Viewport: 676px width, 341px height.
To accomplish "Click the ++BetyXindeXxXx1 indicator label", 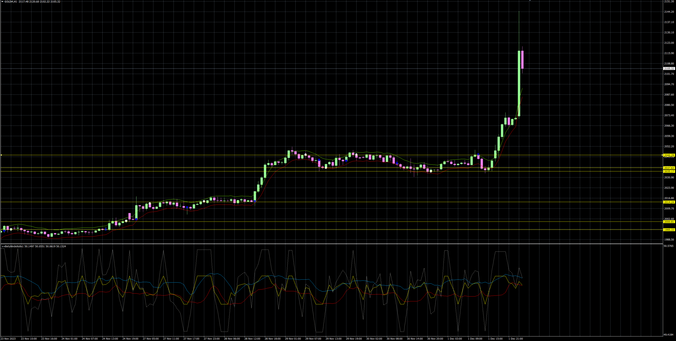I will (x=13, y=246).
